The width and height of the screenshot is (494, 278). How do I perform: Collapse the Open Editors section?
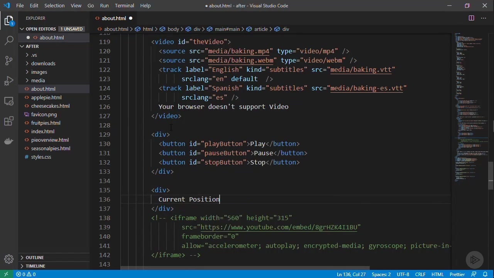tap(41, 29)
